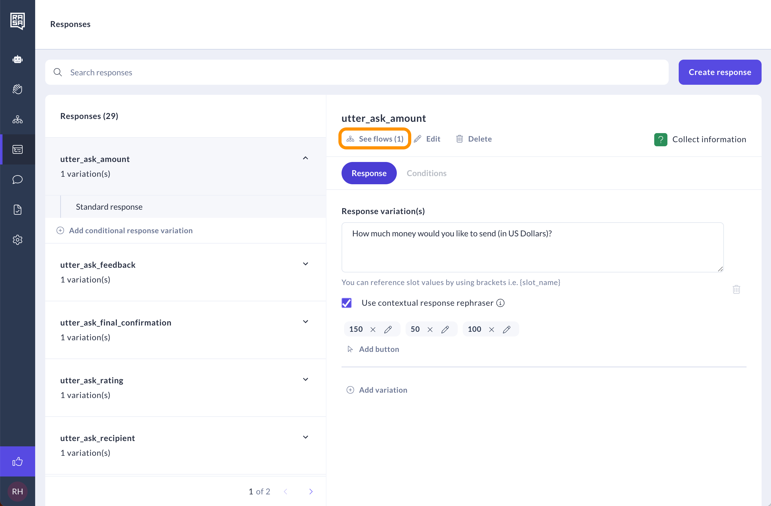Open the responses sidebar icon
This screenshot has height=506, width=771.
[18, 149]
